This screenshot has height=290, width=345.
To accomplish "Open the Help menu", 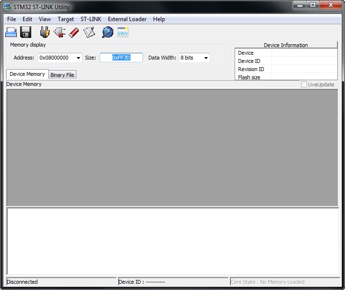I will pos(159,19).
